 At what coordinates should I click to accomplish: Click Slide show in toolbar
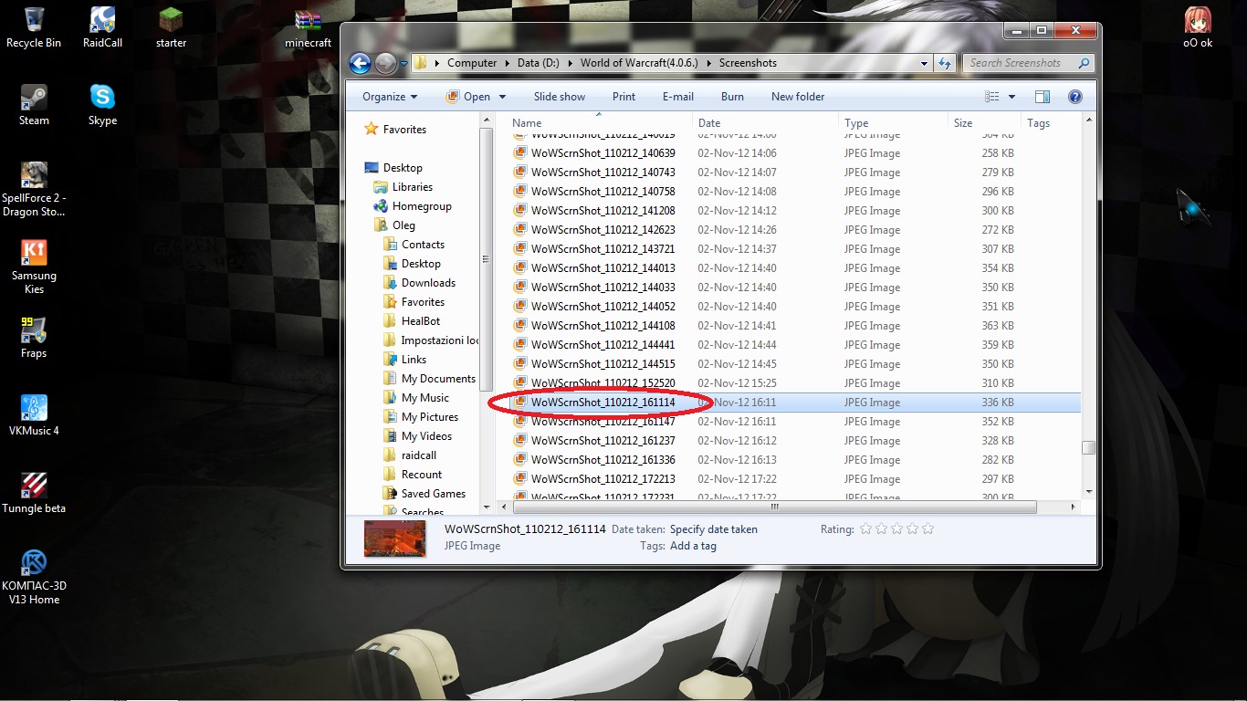(560, 97)
